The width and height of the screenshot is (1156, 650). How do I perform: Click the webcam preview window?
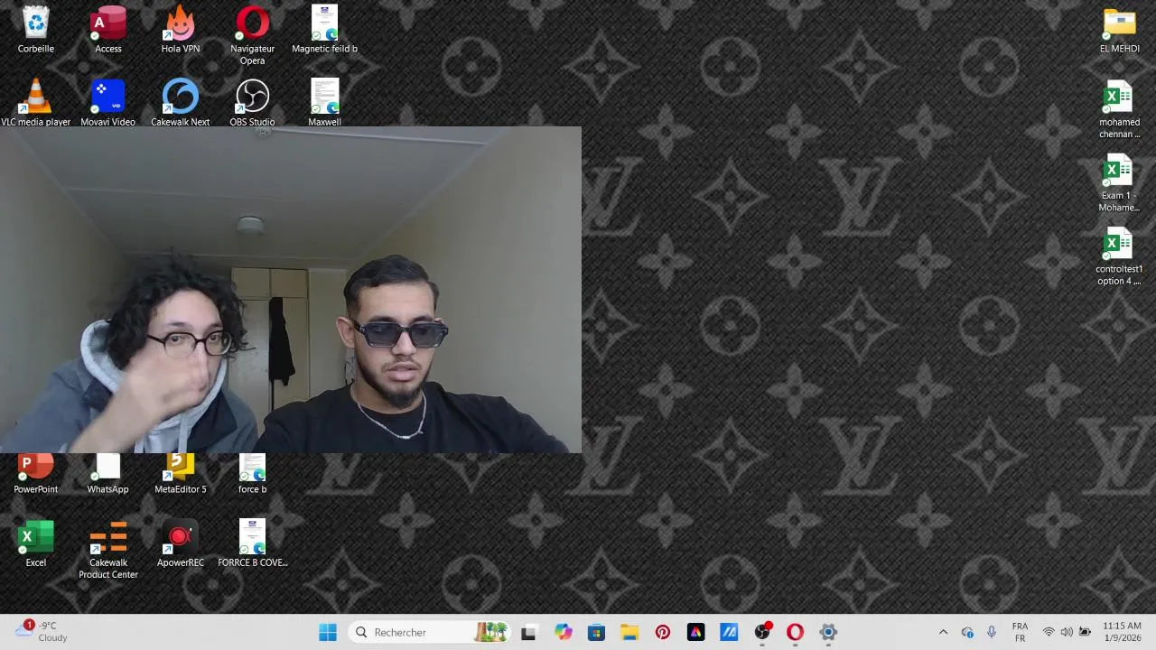[x=291, y=290]
